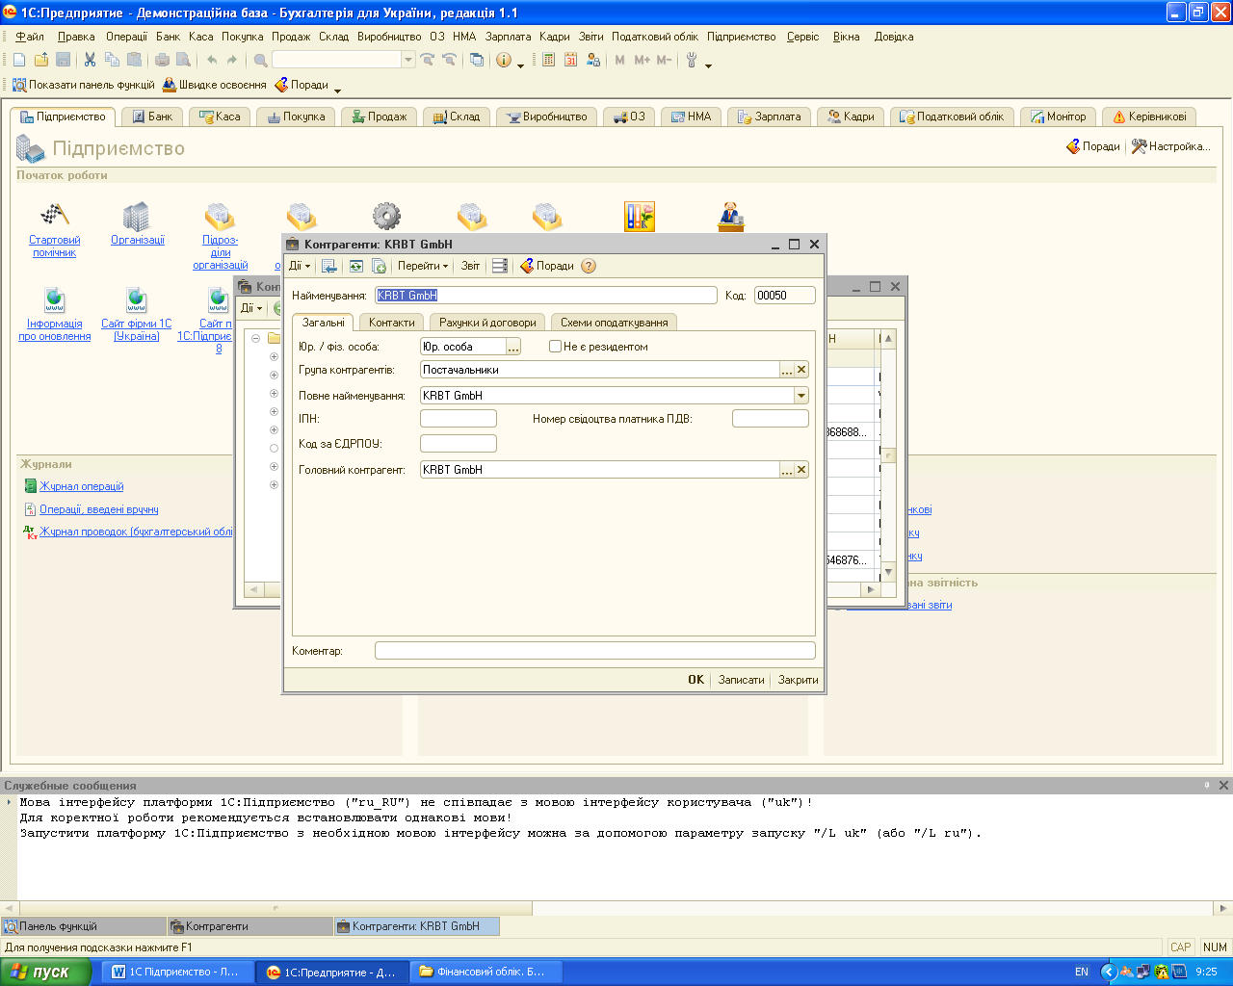The height and width of the screenshot is (986, 1233).
Task: Click the help question mark icon in dialog
Action: (589, 267)
